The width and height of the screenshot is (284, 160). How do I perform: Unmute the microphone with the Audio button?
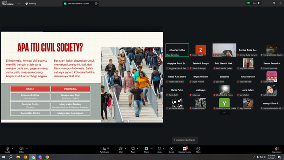(8, 149)
